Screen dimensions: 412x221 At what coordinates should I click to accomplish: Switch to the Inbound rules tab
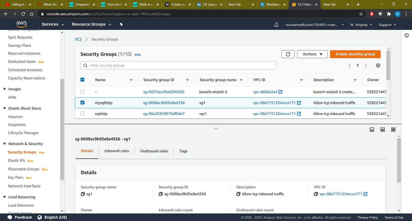point(117,151)
